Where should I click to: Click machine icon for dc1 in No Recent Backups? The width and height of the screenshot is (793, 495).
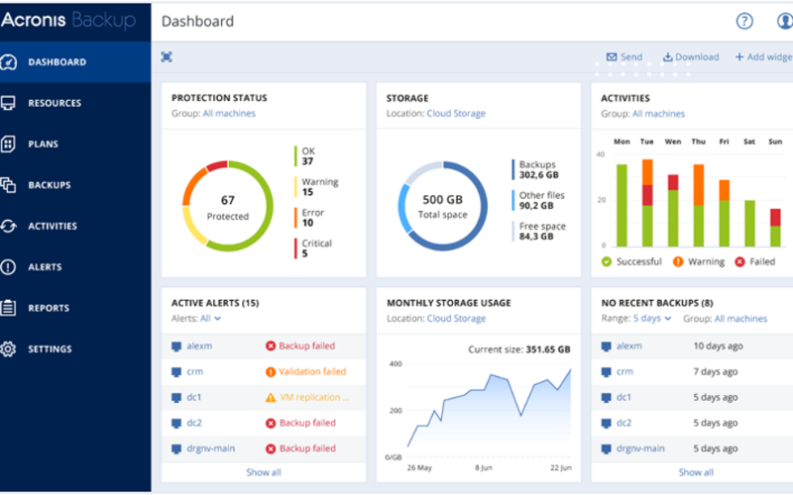click(606, 398)
